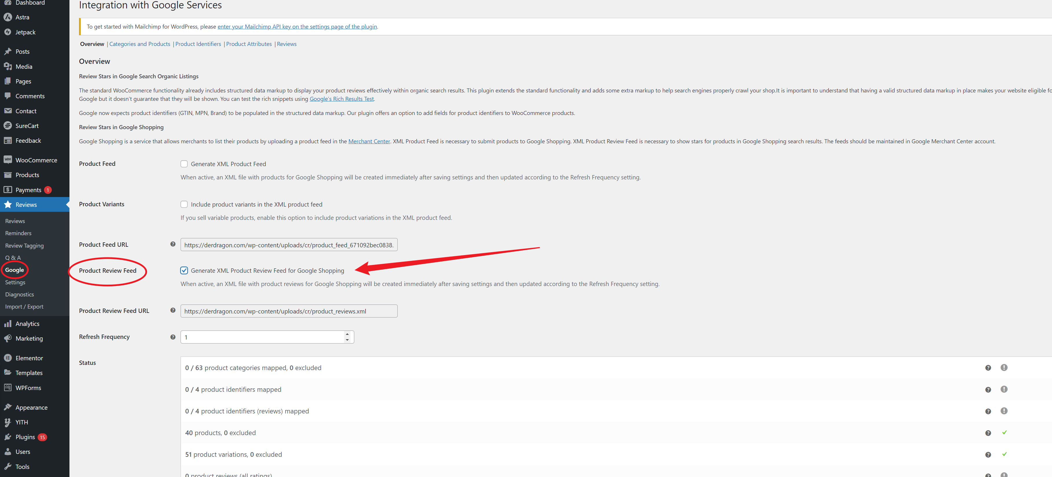The height and width of the screenshot is (477, 1052).
Task: Select the Product Feed URL input field
Action: point(289,244)
